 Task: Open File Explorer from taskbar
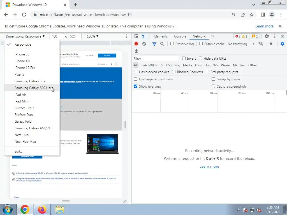pyautogui.click(x=60, y=209)
